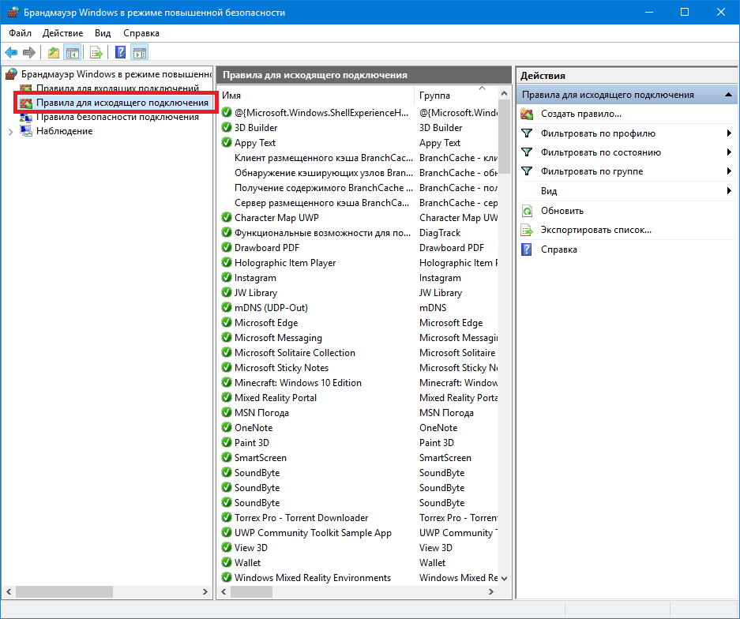Click the rule list's horizontal scrollbar left arrow
Image resolution: width=740 pixels, height=619 pixels.
224,591
